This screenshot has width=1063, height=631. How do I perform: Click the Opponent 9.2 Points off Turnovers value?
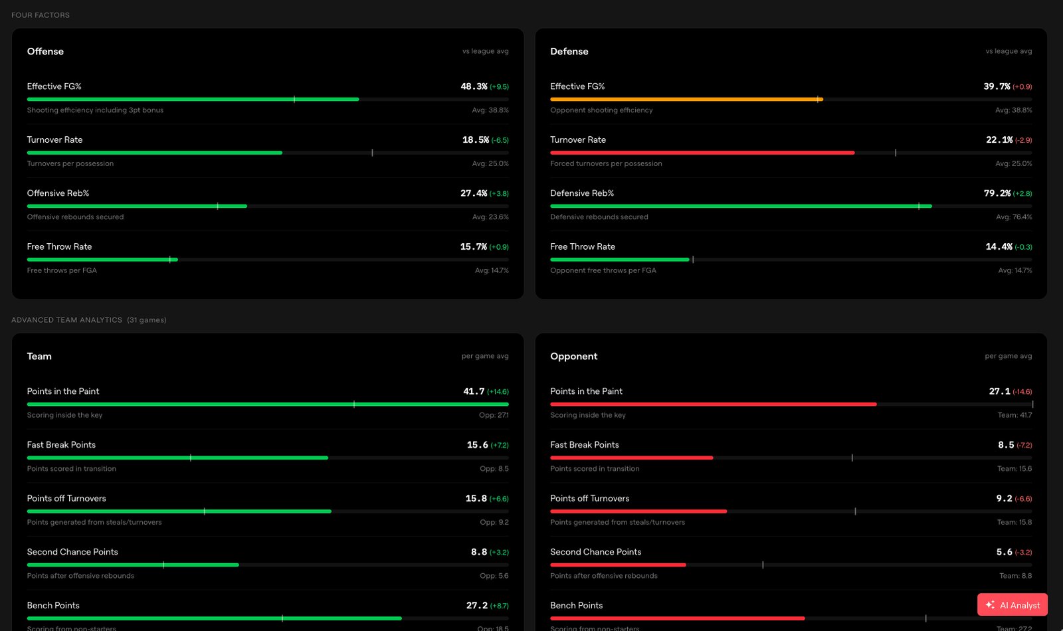pyautogui.click(x=1005, y=498)
